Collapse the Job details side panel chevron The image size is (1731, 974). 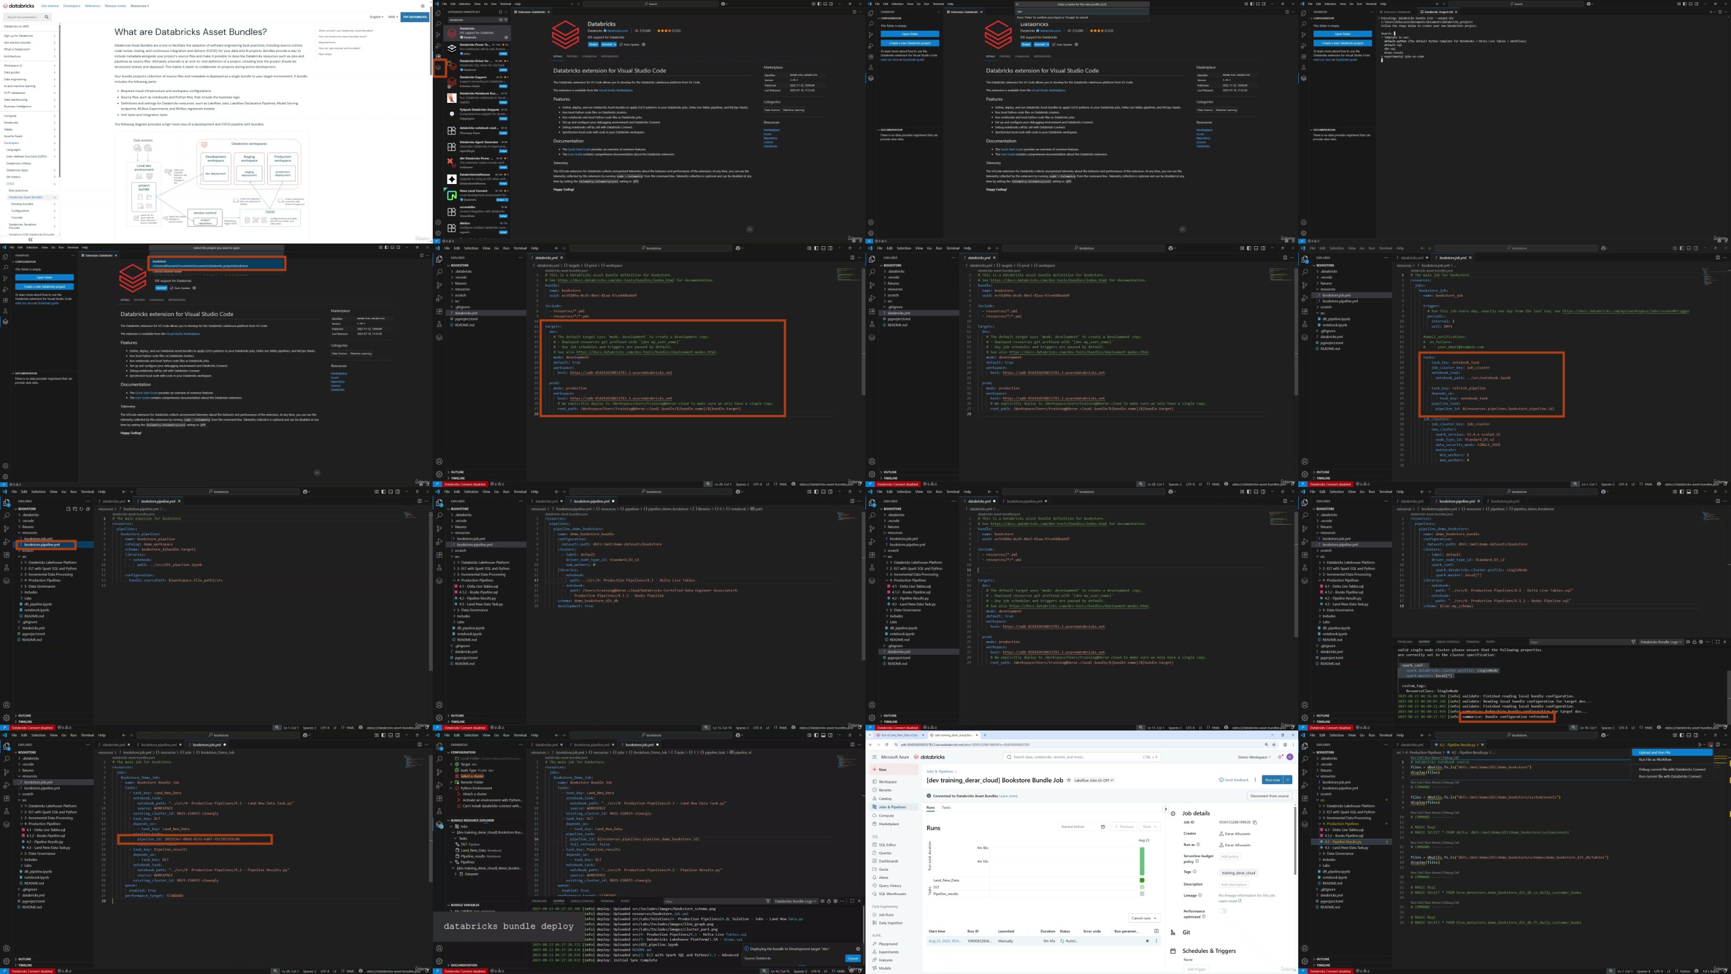click(1165, 810)
